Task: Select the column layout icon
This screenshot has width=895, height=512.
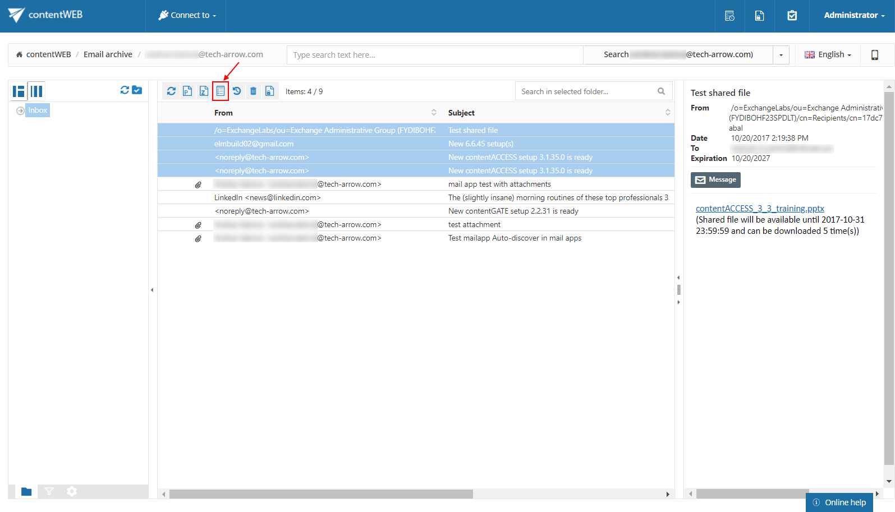Action: pos(36,91)
